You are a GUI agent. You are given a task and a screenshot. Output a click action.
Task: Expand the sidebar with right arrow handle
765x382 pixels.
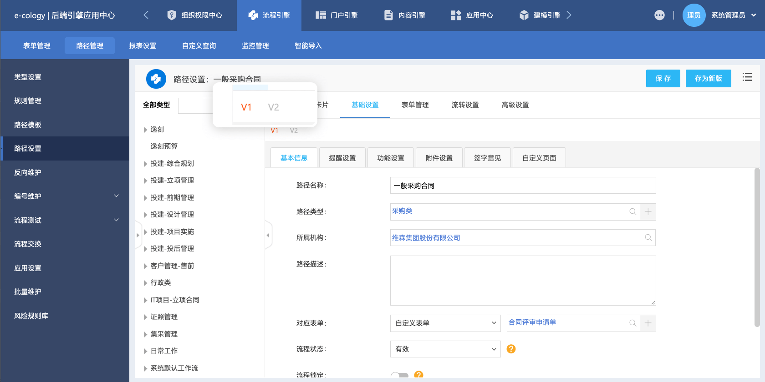coord(138,235)
